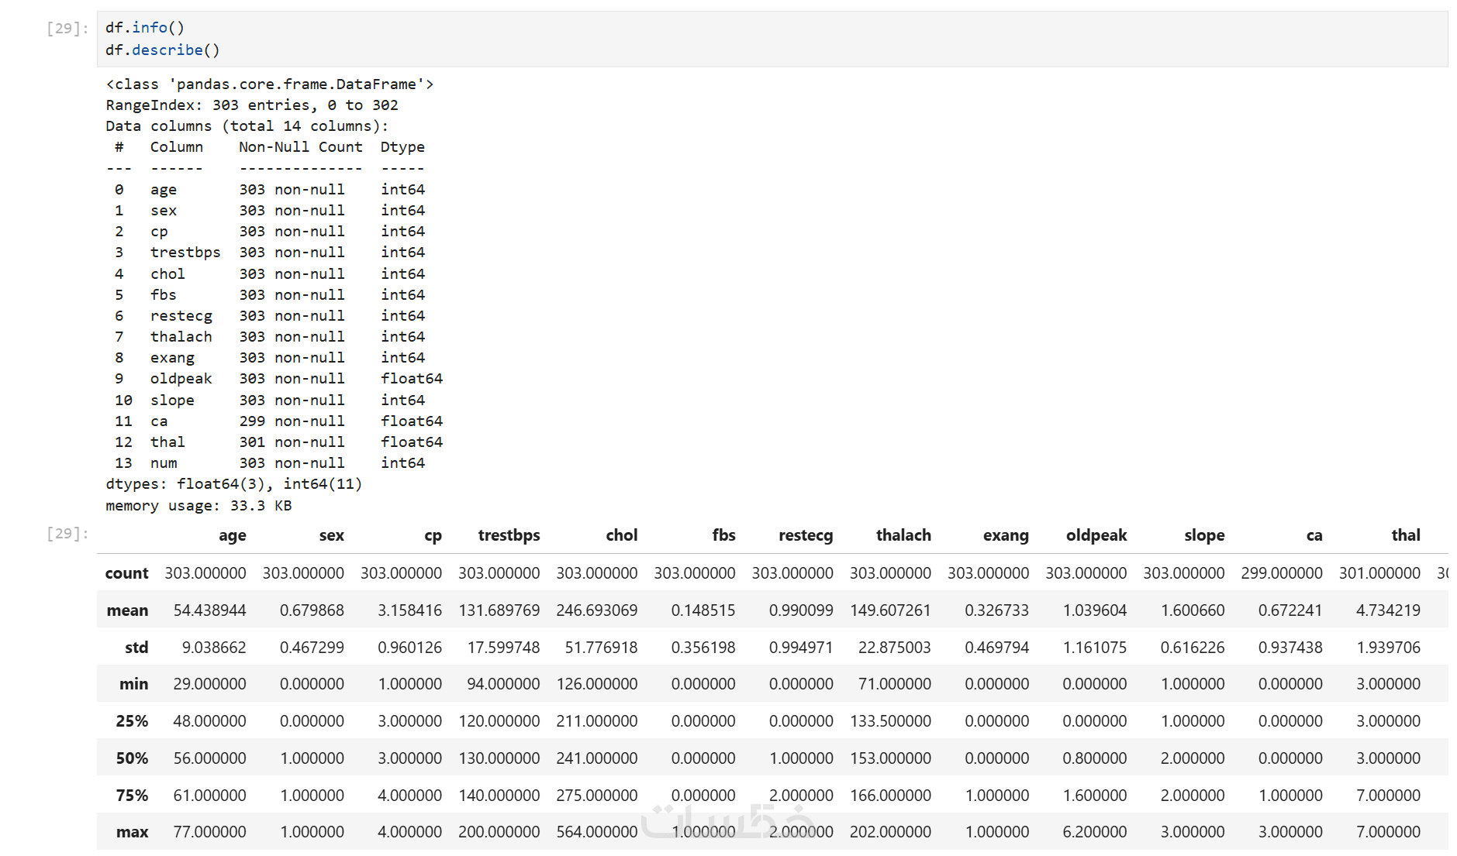
Task: Click oldpeak max value 6.200000
Action: click(x=1094, y=832)
